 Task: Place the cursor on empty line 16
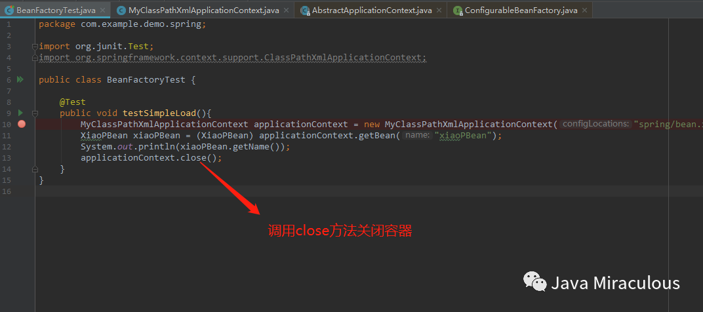click(x=369, y=191)
